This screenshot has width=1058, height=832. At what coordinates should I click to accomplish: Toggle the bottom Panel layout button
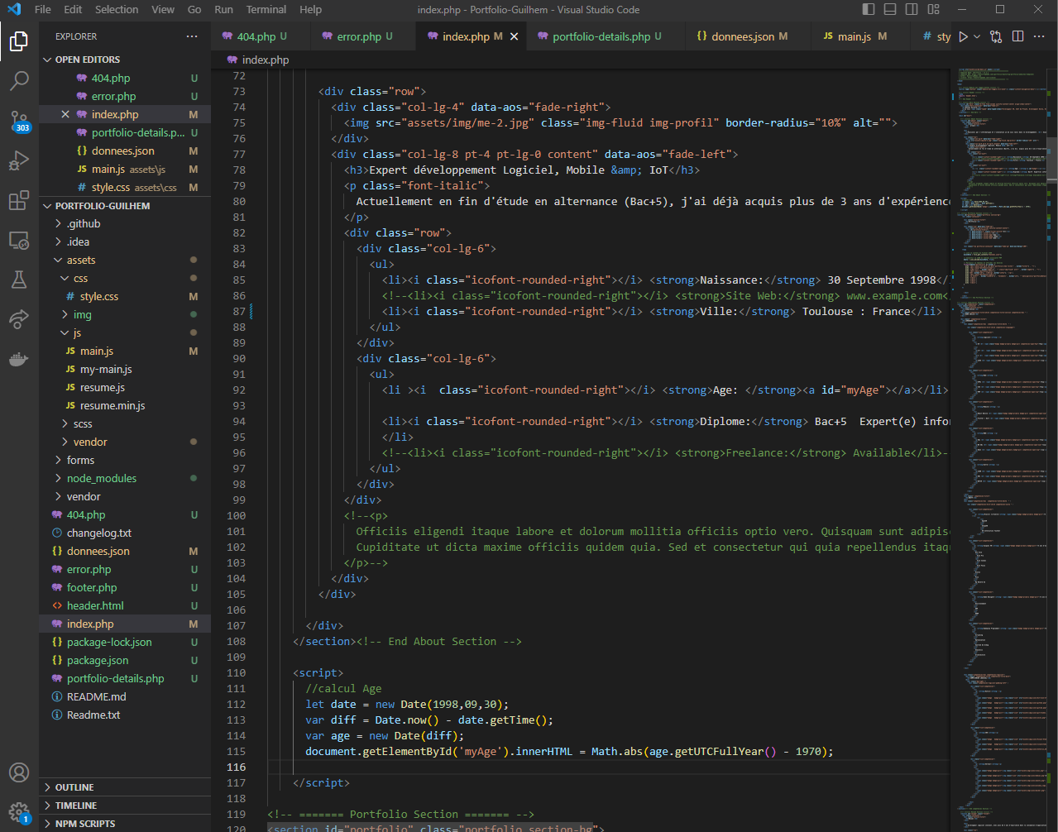click(x=890, y=10)
